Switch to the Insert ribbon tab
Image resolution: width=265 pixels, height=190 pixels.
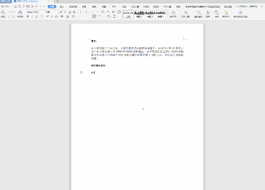click(62, 7)
